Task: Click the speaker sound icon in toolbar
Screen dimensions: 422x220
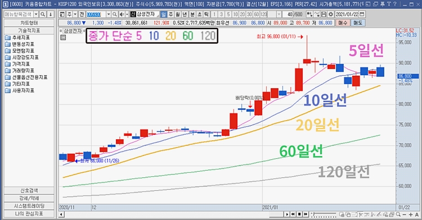Action: 122,14
